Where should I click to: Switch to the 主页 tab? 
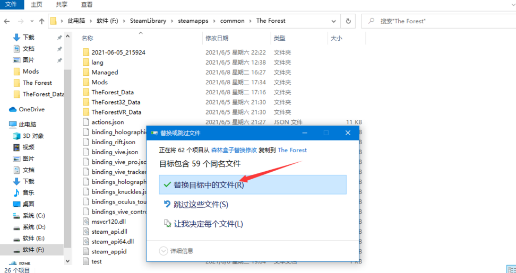pyautogui.click(x=36, y=5)
